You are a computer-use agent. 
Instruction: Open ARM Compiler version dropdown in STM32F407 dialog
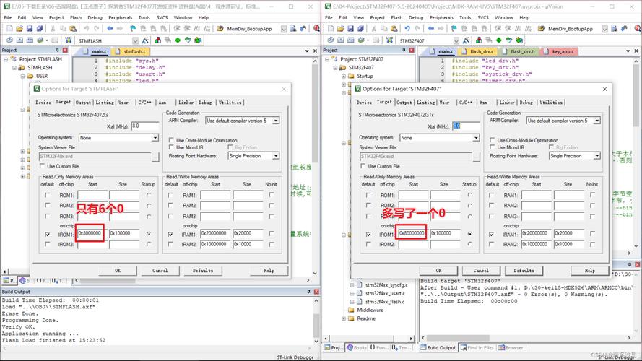597,121
